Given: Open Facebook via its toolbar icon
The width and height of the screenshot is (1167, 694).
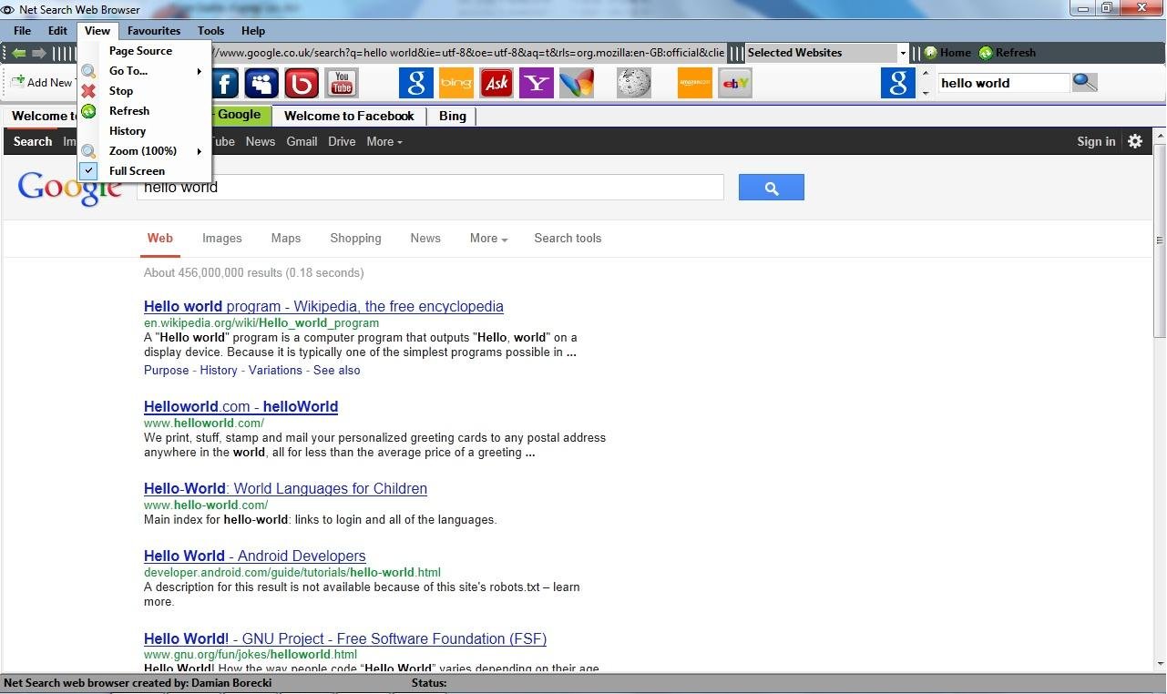Looking at the screenshot, I should pyautogui.click(x=223, y=82).
